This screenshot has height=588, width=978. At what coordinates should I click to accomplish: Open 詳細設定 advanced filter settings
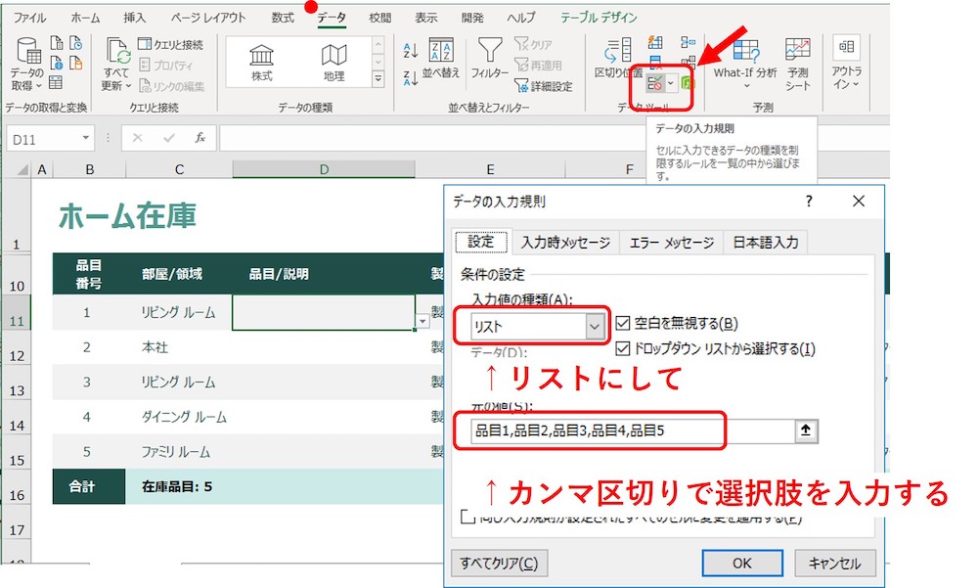543,86
